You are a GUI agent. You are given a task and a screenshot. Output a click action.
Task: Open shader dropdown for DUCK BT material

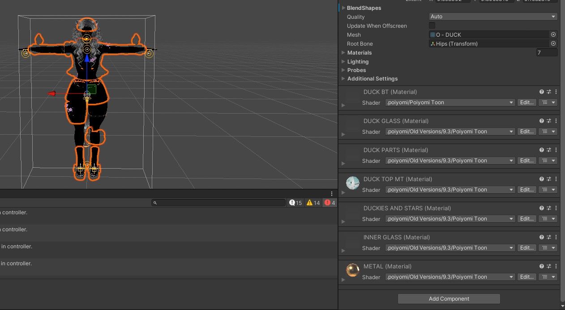[450, 102]
